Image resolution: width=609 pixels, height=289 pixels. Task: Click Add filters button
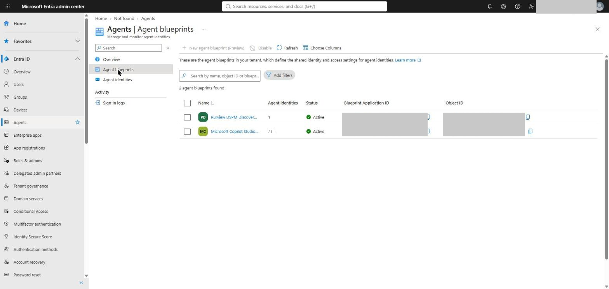point(279,75)
